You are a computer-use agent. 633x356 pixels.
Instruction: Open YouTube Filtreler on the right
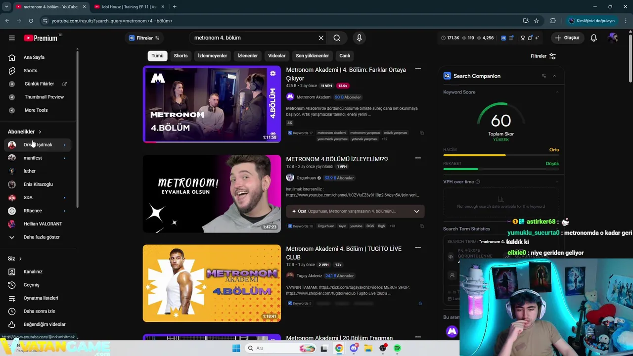(x=543, y=56)
